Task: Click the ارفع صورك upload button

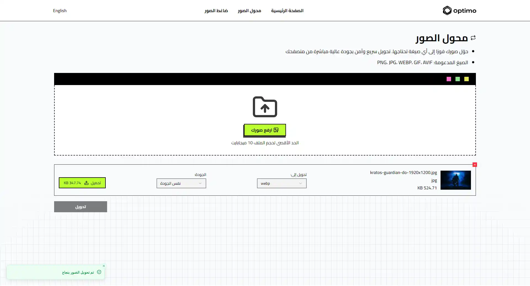Action: pos(264,130)
